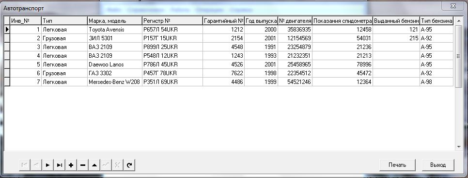Click year of manufacture 1999
Viewport: 468px width, 178px height.
point(261,82)
